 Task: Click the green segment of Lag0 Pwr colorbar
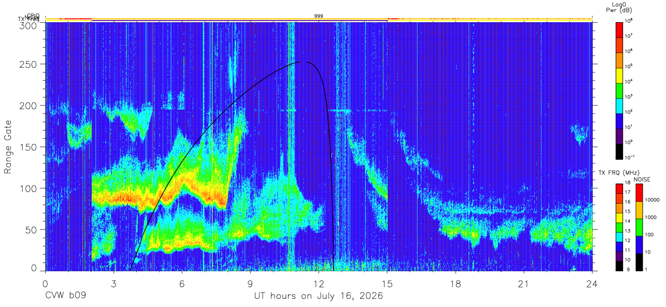pyautogui.click(x=619, y=89)
